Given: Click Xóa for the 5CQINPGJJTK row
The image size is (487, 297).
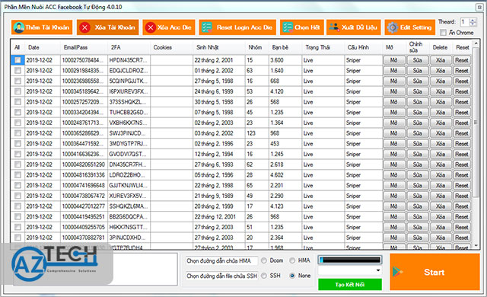Looking at the screenshot, I should coord(441,81).
